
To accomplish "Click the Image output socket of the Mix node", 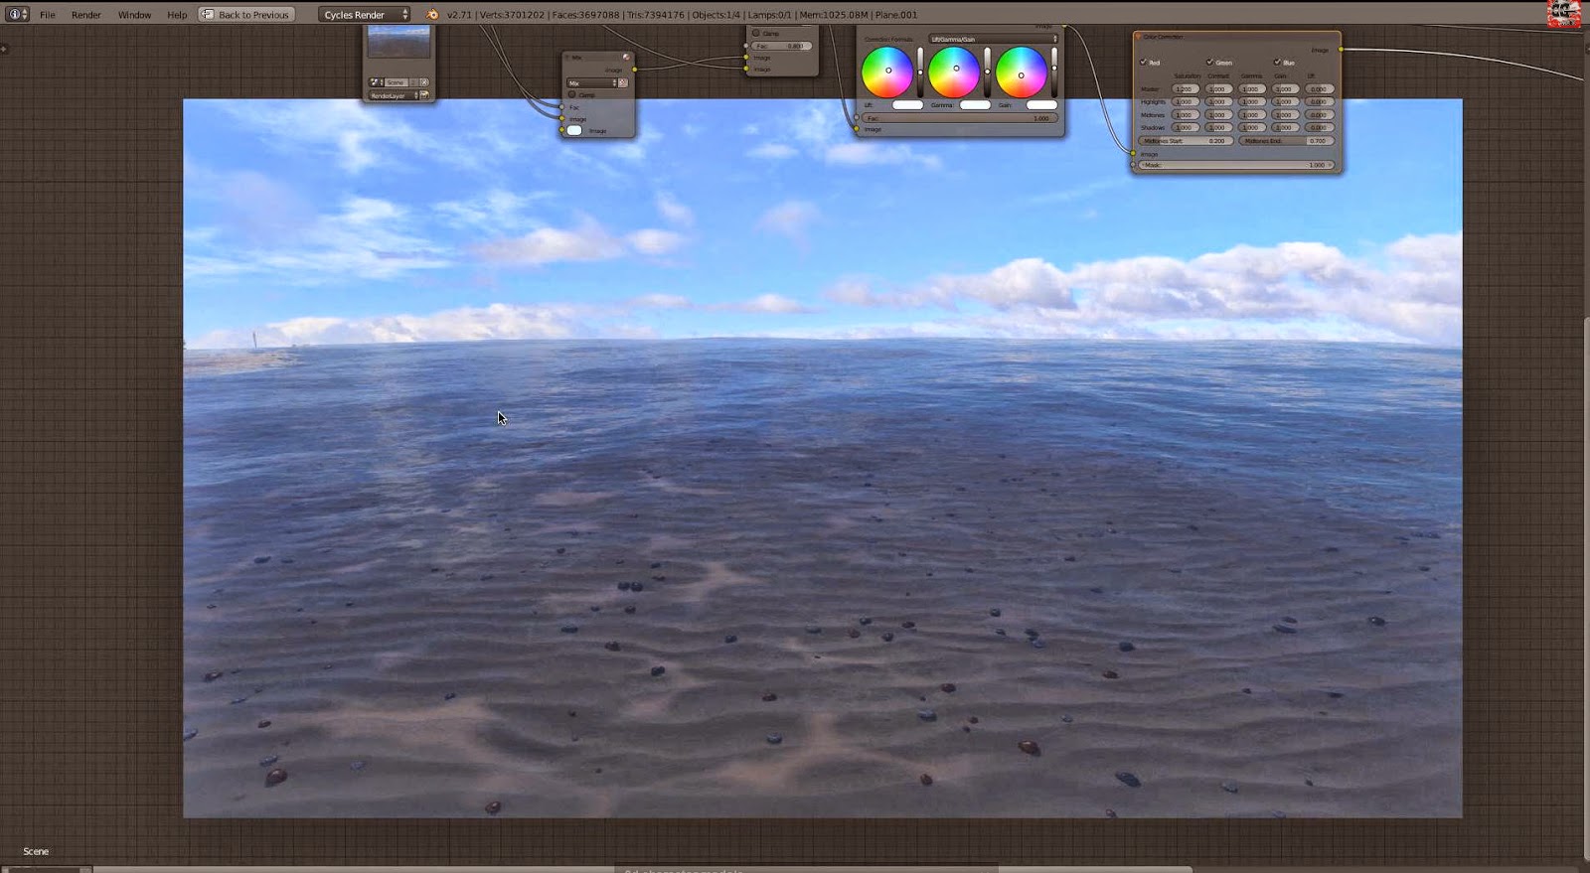I will [x=635, y=70].
